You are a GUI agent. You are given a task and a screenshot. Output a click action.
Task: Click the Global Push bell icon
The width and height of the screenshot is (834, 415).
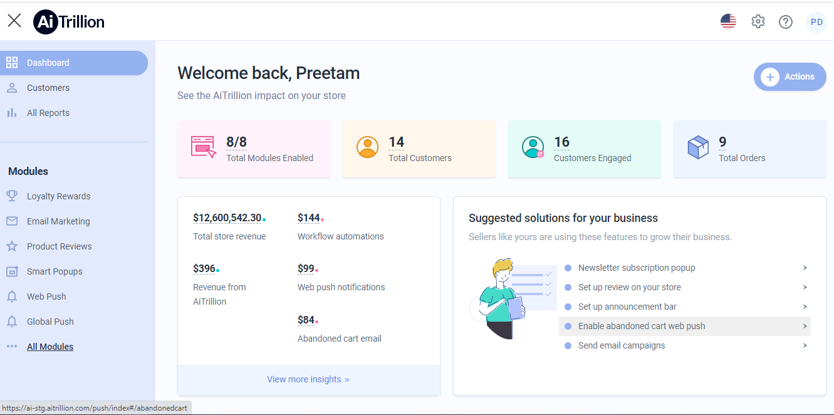coord(12,322)
